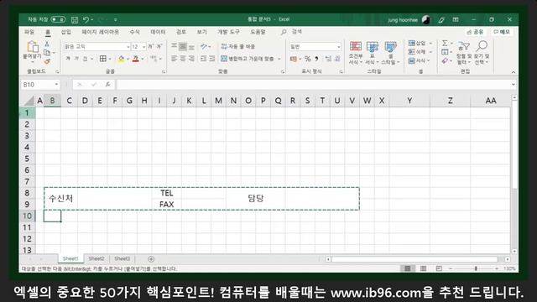Image resolution: width=537 pixels, height=302 pixels.
Task: Open Cell Styles (셀 스타일)
Action: [x=390, y=53]
